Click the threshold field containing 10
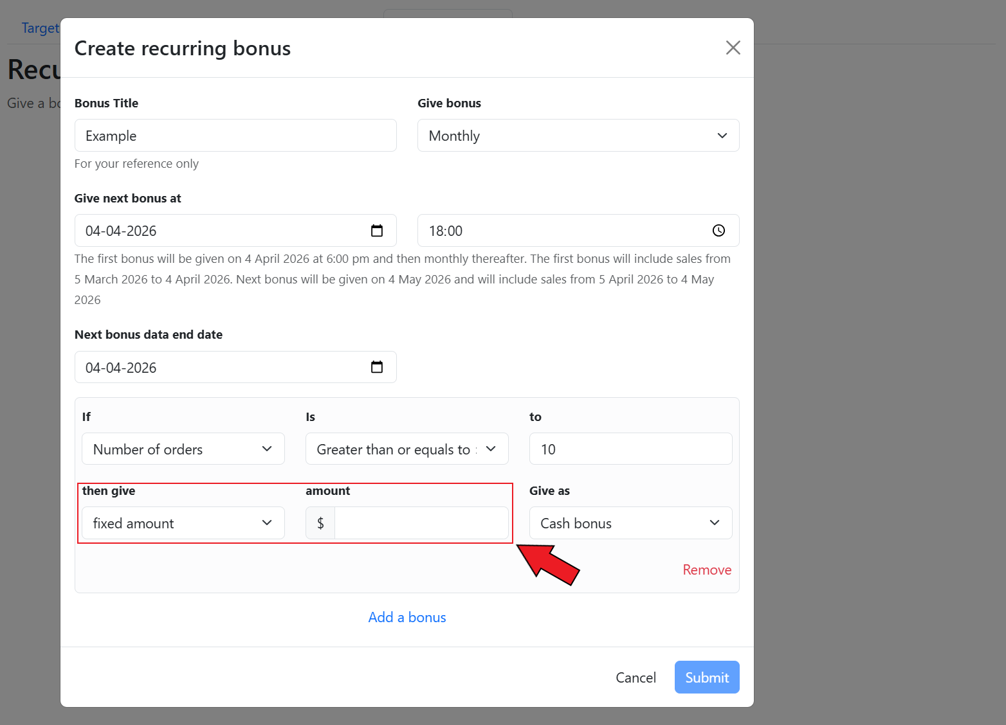Screen dimensions: 1006x725 point(630,449)
